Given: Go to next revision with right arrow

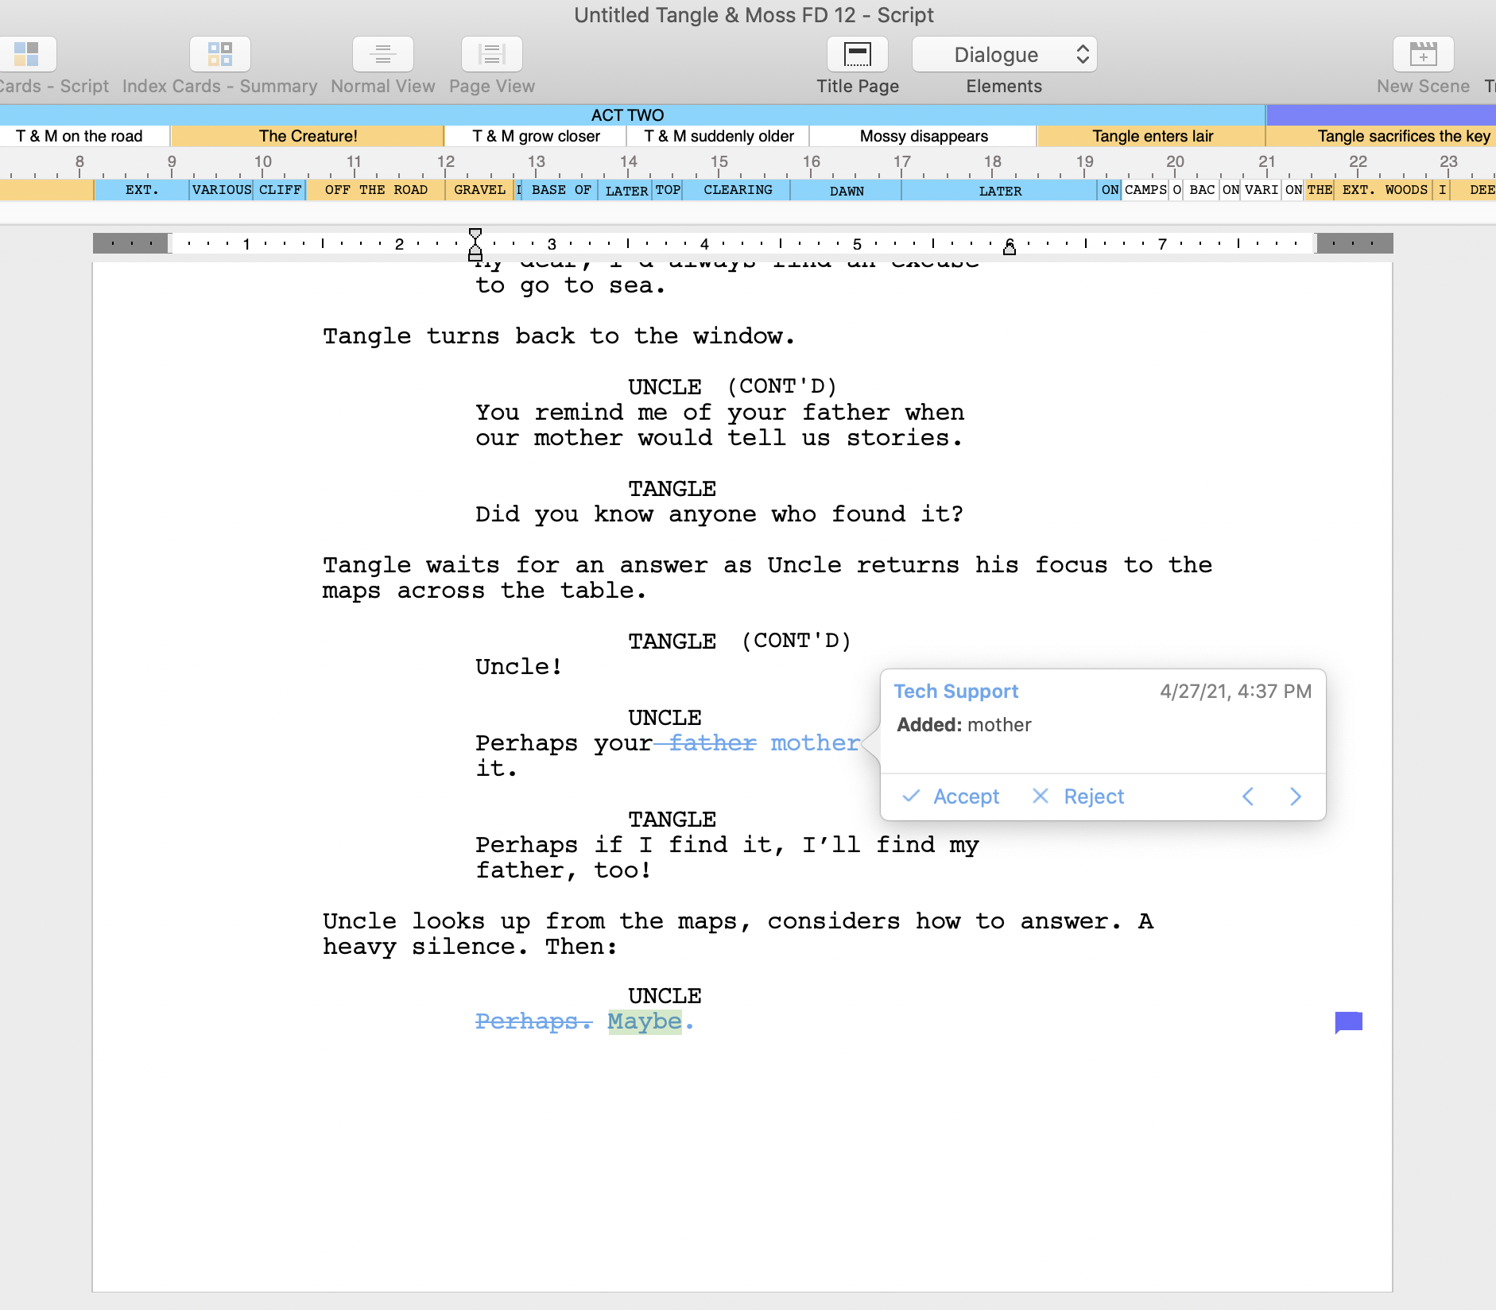Looking at the screenshot, I should pyautogui.click(x=1296, y=796).
